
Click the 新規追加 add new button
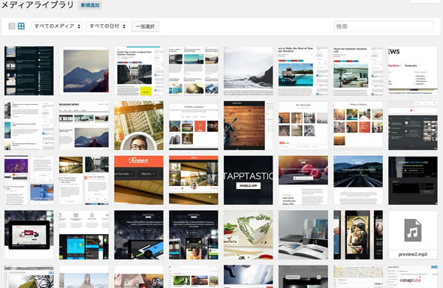pyautogui.click(x=90, y=5)
